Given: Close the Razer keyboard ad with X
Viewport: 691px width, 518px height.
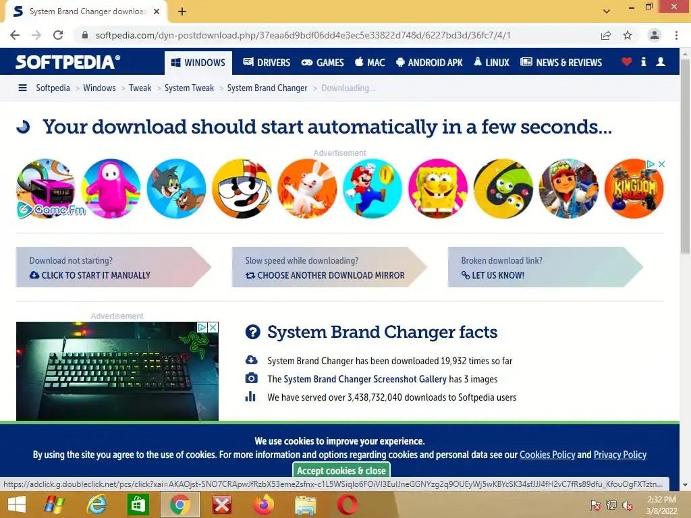Looking at the screenshot, I should 213,327.
